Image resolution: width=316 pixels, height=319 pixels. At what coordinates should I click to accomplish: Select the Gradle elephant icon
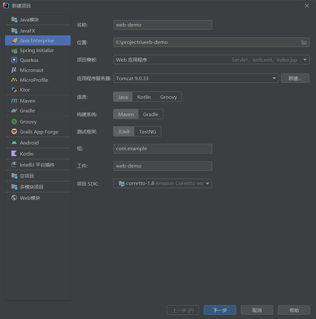coord(14,111)
